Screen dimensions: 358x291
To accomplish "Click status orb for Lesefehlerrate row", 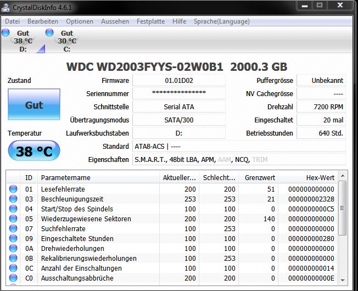I will coord(13,189).
